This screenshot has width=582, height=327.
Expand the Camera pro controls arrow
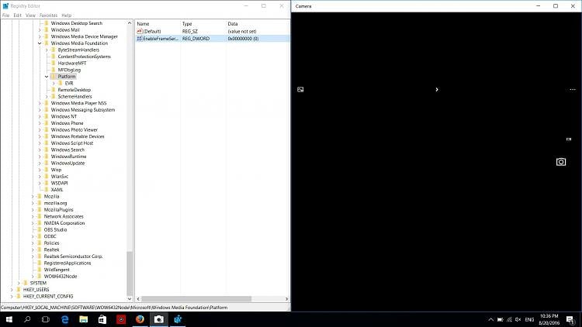(x=437, y=89)
